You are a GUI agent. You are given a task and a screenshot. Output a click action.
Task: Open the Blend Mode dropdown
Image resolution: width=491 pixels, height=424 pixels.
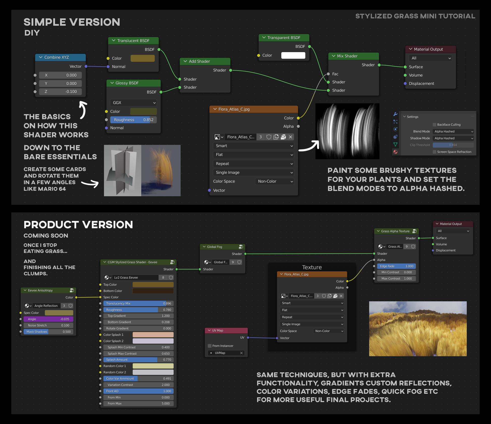(x=453, y=132)
